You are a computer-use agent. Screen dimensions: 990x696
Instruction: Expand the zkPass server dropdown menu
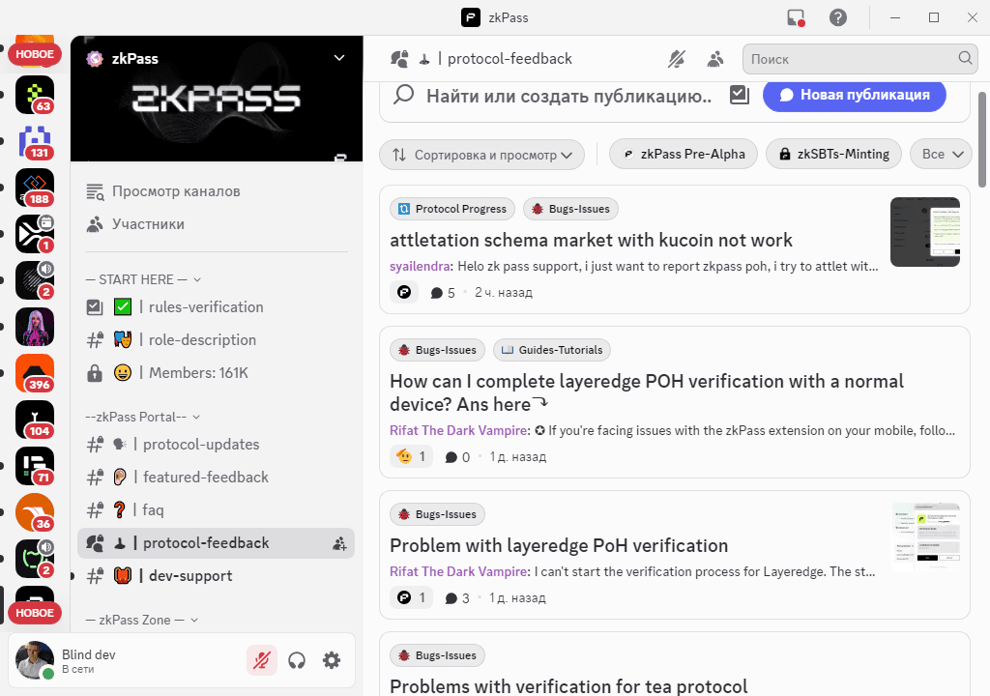coord(339,58)
